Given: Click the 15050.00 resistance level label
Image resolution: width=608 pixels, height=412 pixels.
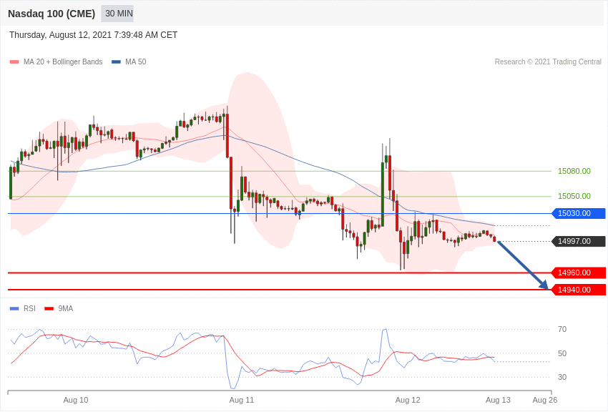Looking at the screenshot, I should tap(574, 196).
